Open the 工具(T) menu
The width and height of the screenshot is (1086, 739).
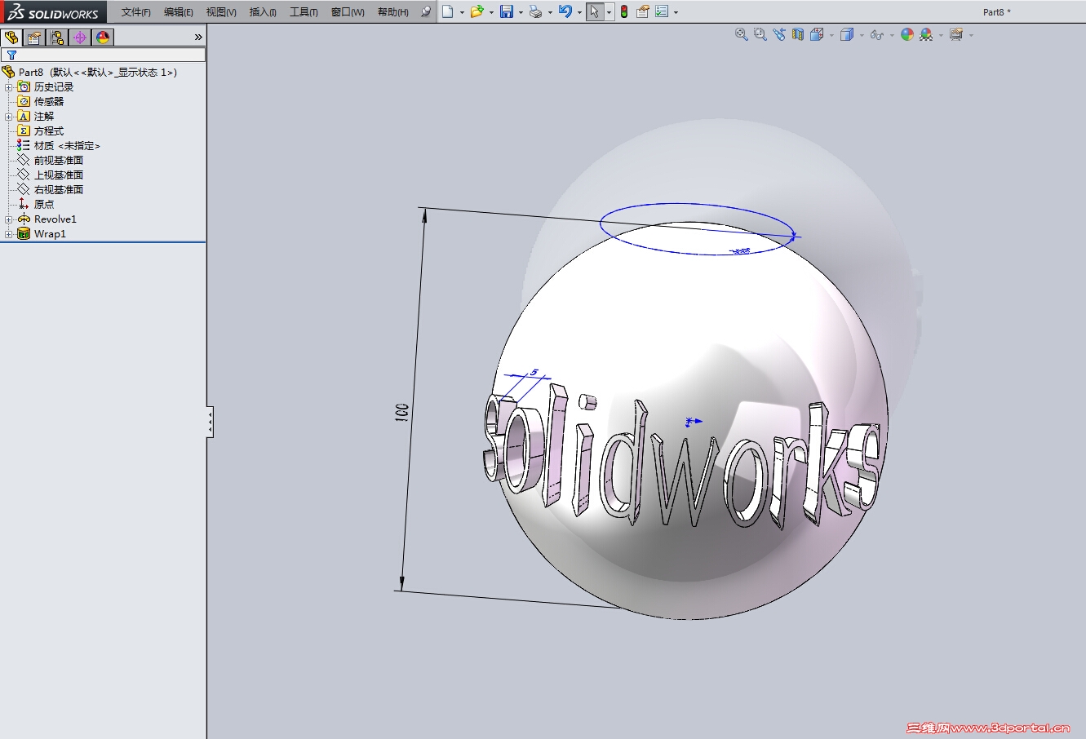304,12
